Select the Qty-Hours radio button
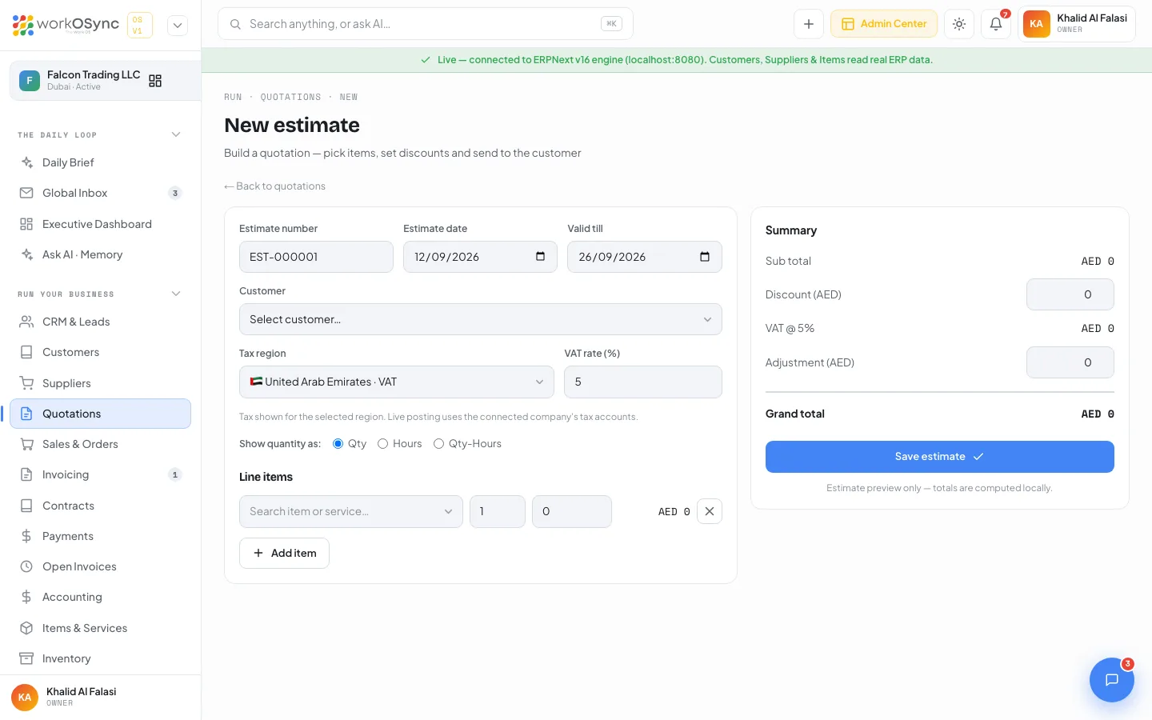This screenshot has width=1152, height=720. coord(438,444)
